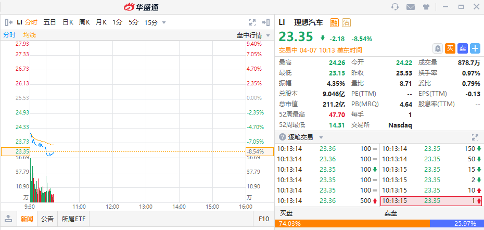The width and height of the screenshot is (484, 230).
Task: Switch to the 日K chart tab
Action: [x=68, y=22]
